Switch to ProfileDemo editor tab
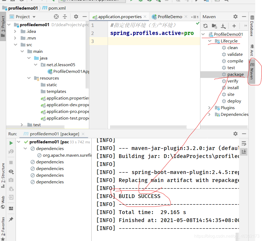 169,17
